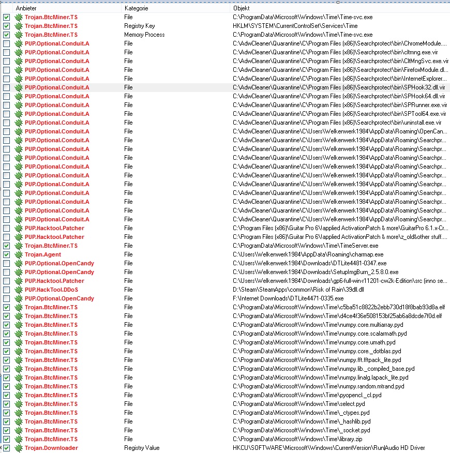Click the 'Trojan.Downloader' threat name
450x453 pixels.
(x=51, y=448)
